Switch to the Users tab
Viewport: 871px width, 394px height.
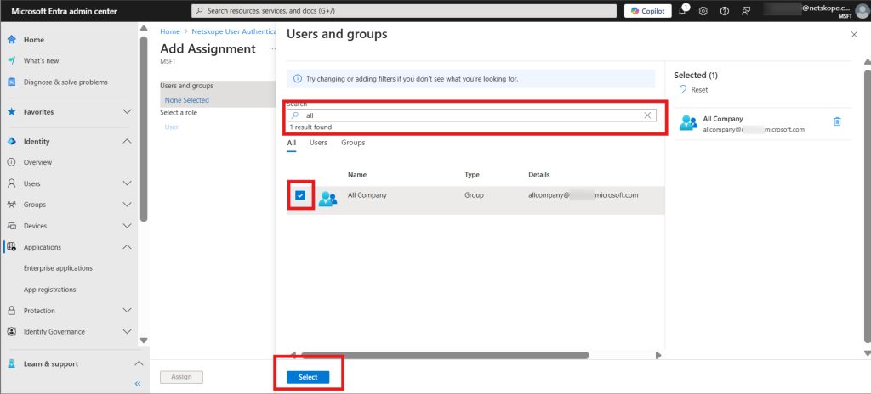(318, 143)
